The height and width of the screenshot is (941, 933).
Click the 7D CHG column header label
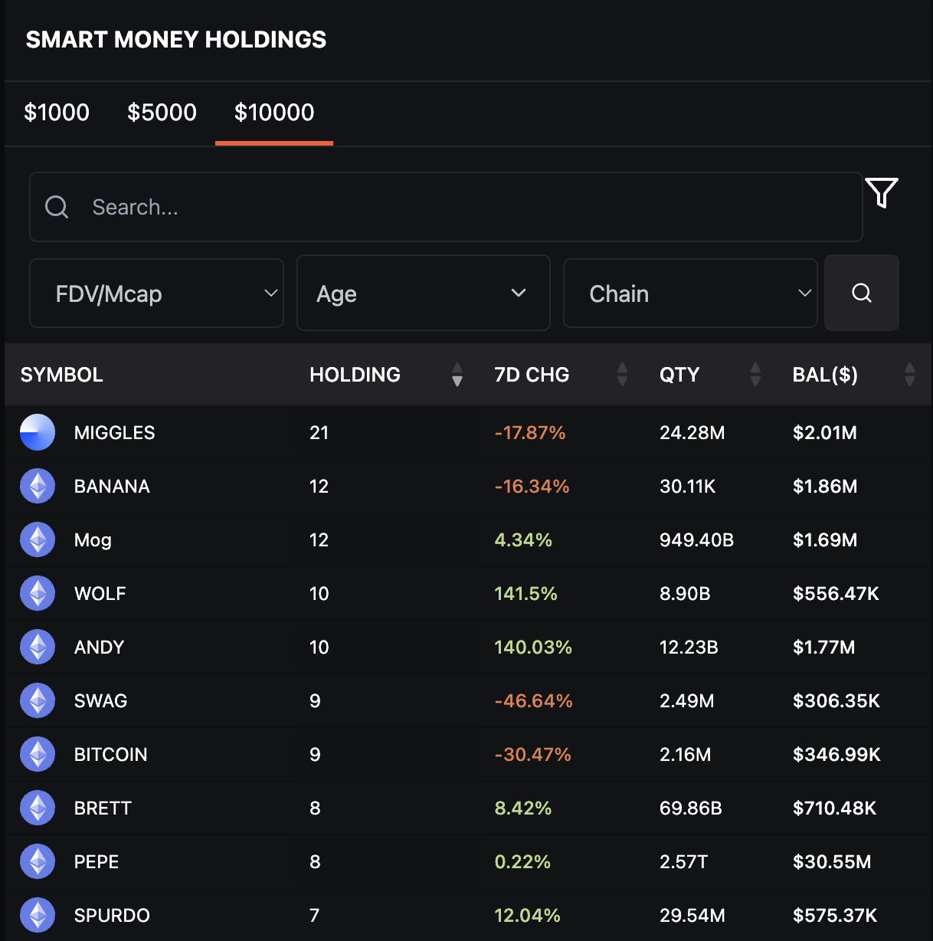pyautogui.click(x=532, y=375)
